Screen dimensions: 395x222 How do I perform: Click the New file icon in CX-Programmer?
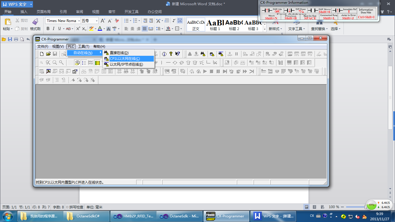(x=42, y=54)
